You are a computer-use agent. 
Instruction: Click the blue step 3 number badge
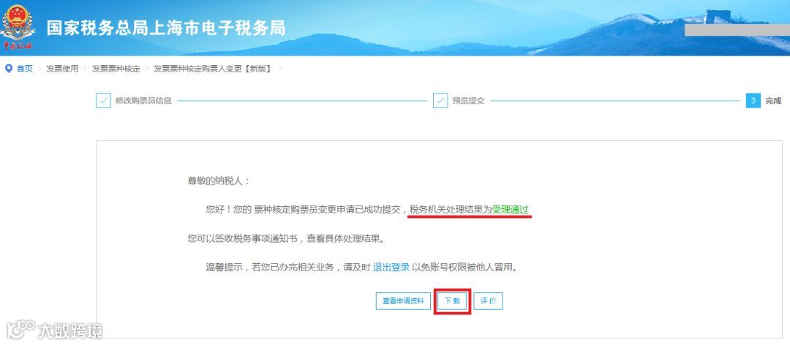pyautogui.click(x=753, y=101)
